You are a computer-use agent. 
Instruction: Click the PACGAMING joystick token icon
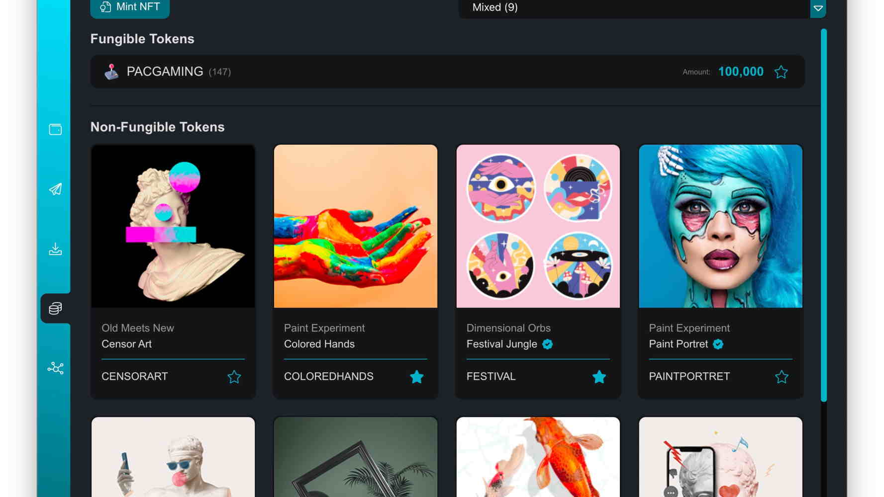click(111, 72)
